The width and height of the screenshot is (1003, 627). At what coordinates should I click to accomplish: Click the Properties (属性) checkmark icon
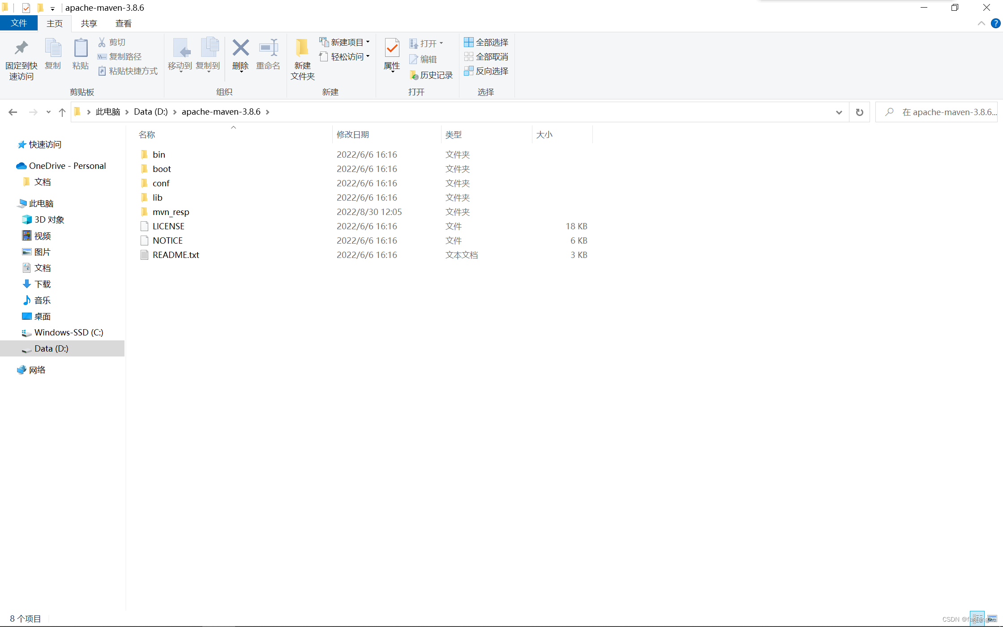coord(392,47)
